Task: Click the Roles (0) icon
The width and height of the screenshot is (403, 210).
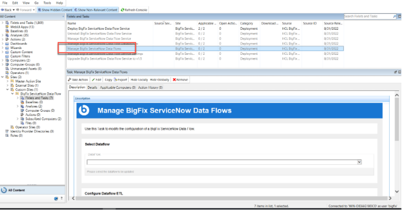Action: click(x=7, y=136)
